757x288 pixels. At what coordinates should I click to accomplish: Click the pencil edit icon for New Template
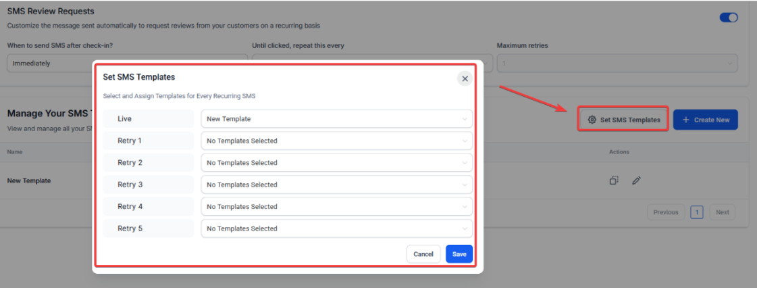(x=636, y=181)
